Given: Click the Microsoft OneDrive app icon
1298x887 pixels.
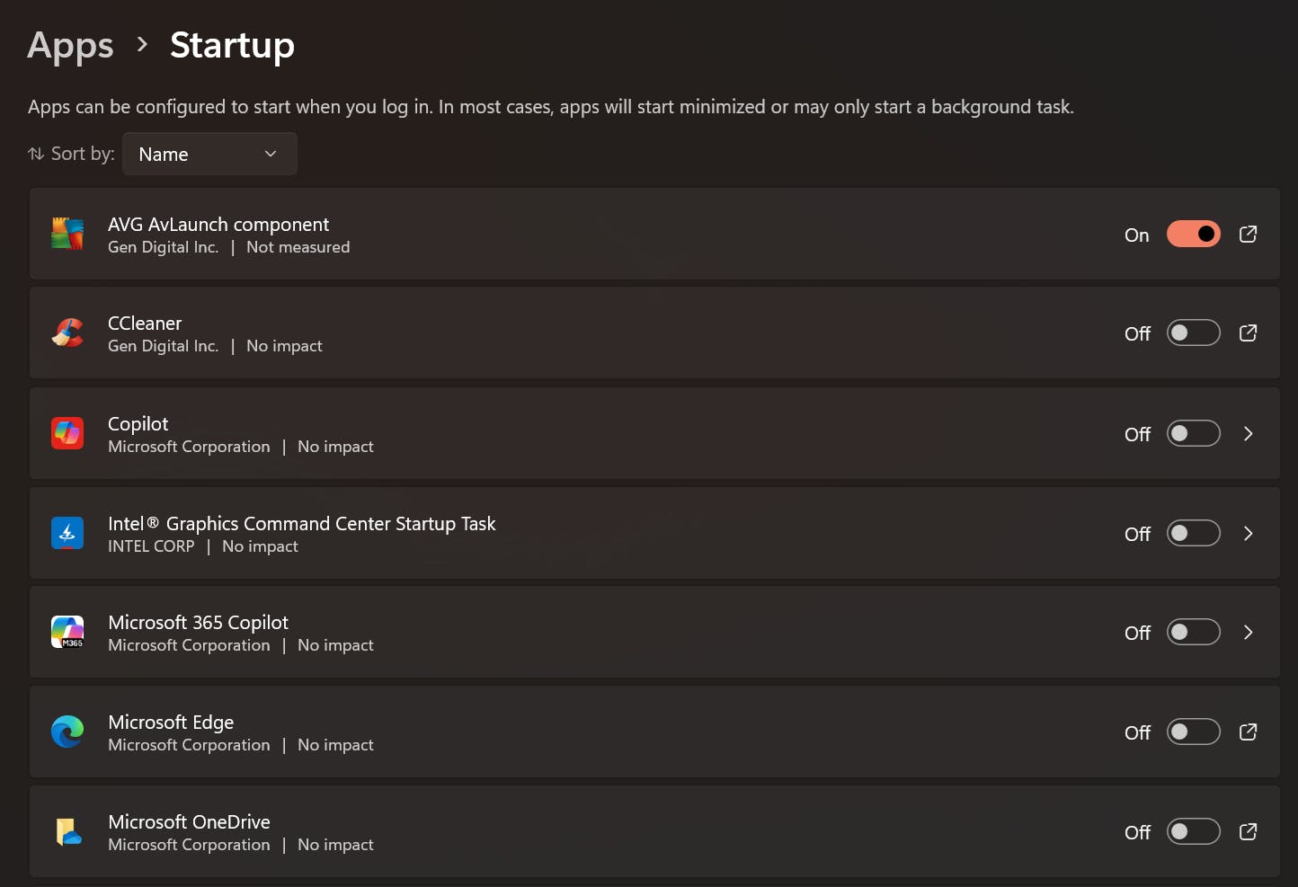Looking at the screenshot, I should pos(67,832).
